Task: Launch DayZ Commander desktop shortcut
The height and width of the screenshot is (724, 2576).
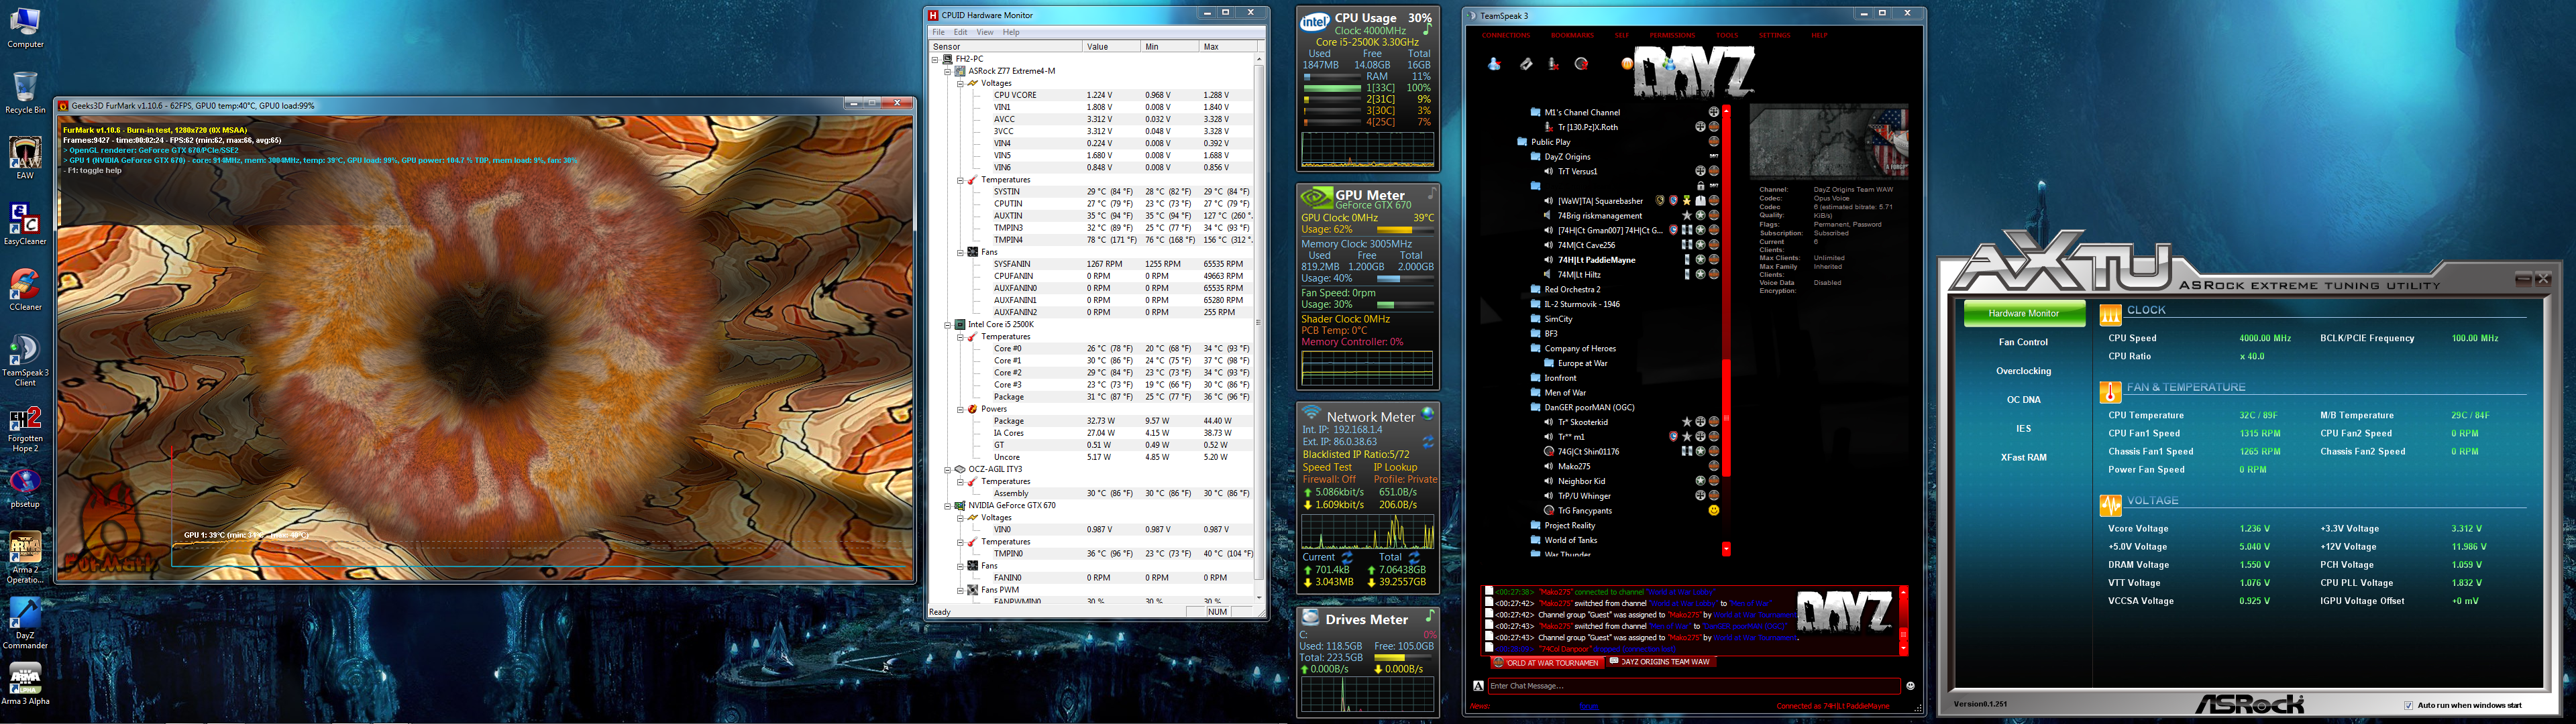Action: coord(25,624)
